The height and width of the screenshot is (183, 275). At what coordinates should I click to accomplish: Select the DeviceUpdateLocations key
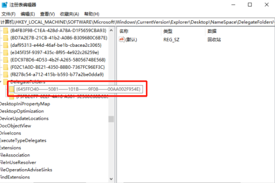click(x=24, y=118)
